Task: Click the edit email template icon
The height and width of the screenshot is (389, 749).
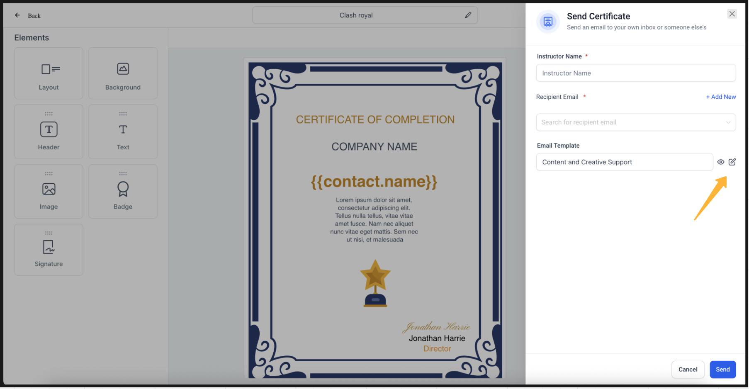Action: pyautogui.click(x=732, y=162)
